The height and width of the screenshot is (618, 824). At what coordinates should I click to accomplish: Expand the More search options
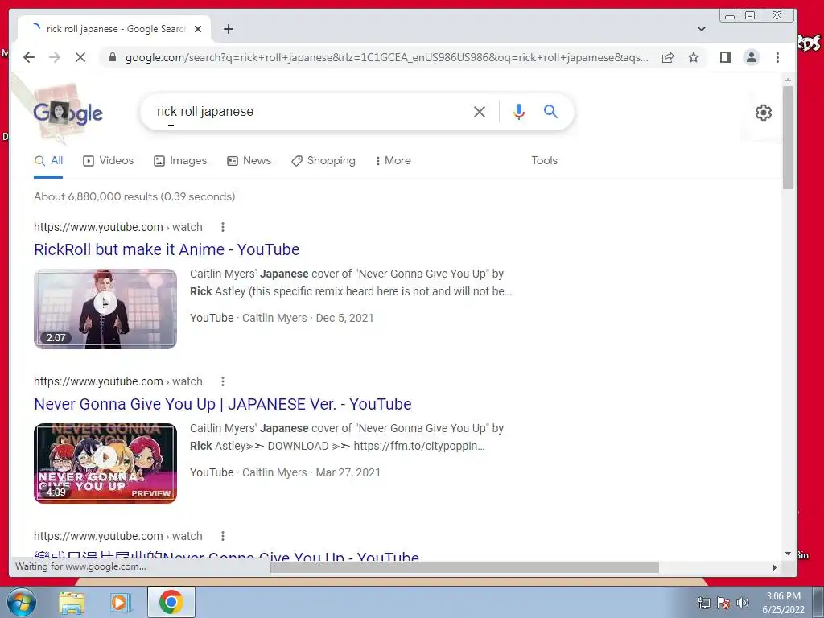click(x=393, y=161)
